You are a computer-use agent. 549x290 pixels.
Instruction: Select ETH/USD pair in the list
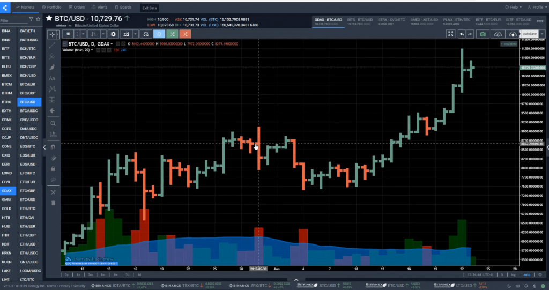coord(28,244)
